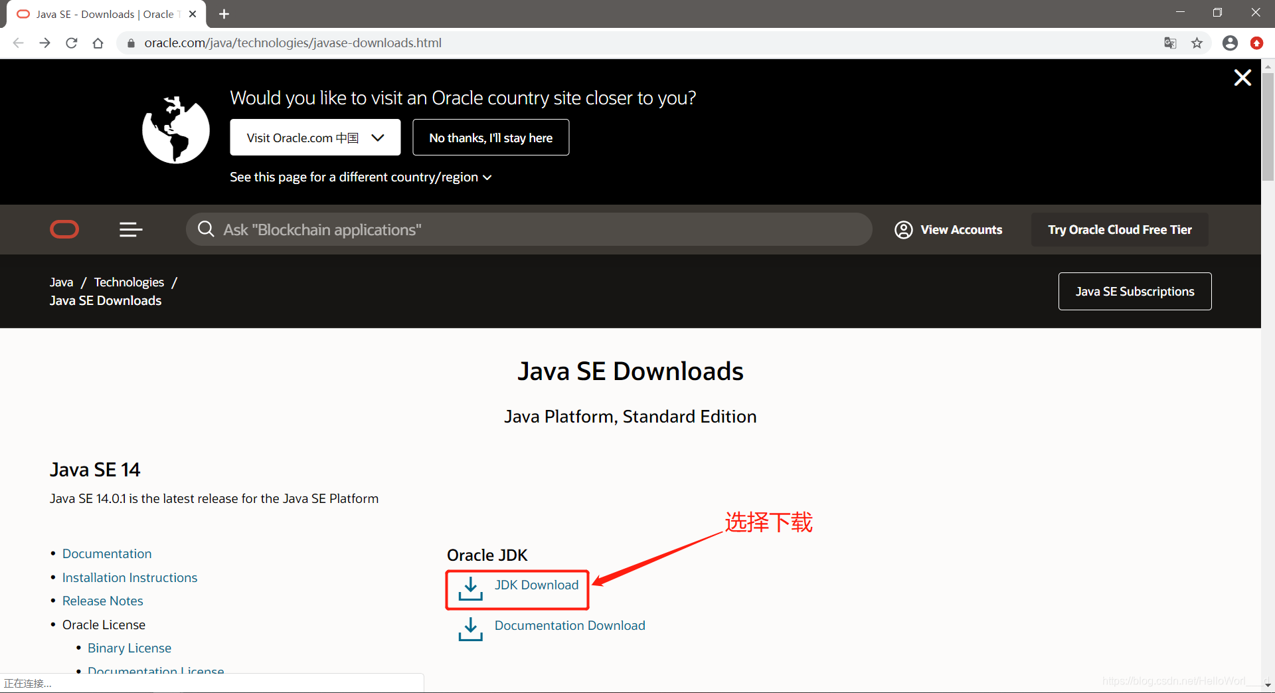Open a new tab with plus icon

click(x=224, y=14)
